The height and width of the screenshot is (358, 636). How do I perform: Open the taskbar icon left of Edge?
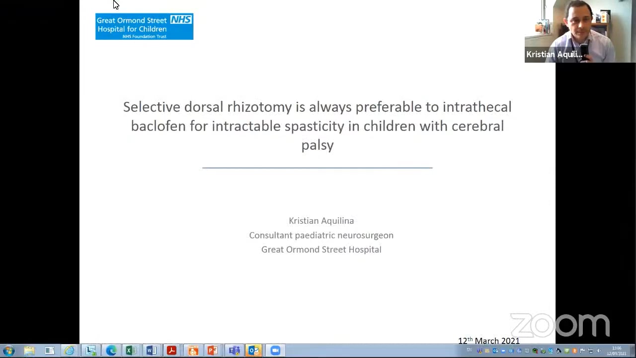[x=90, y=351]
